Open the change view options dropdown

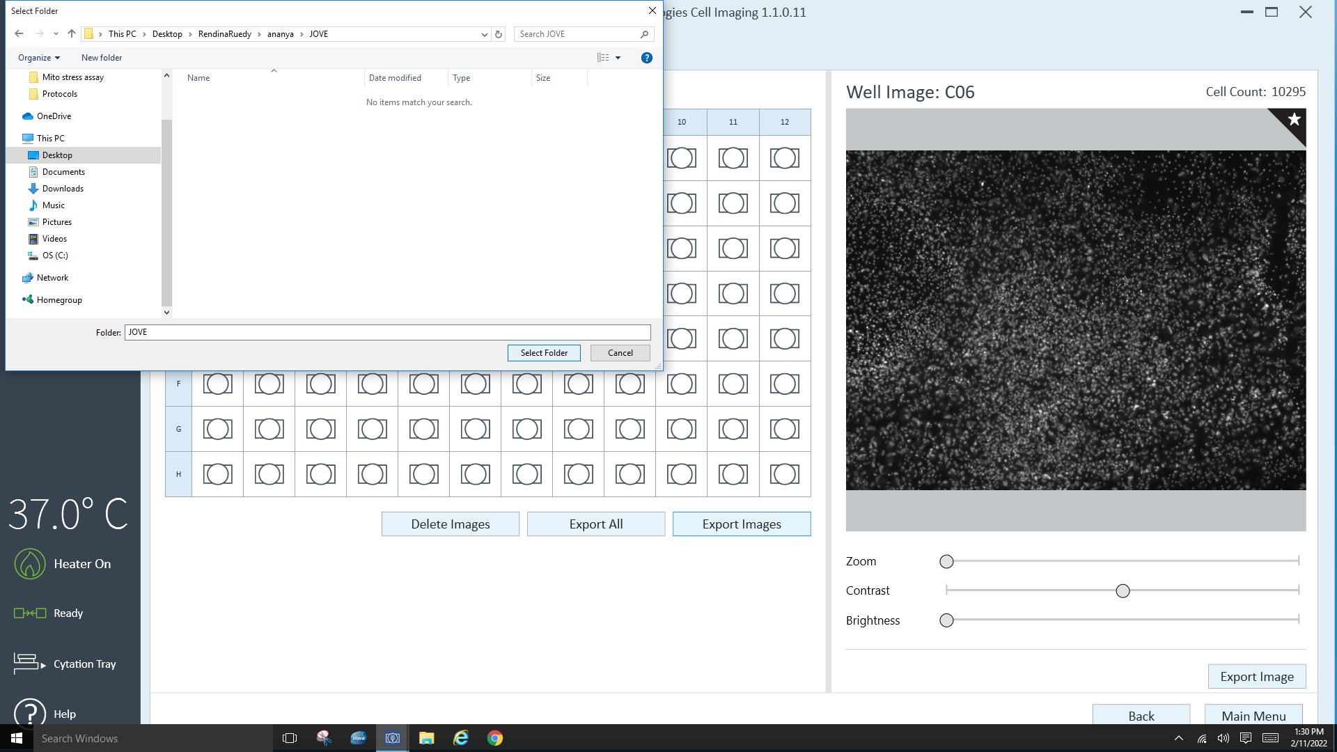click(618, 58)
